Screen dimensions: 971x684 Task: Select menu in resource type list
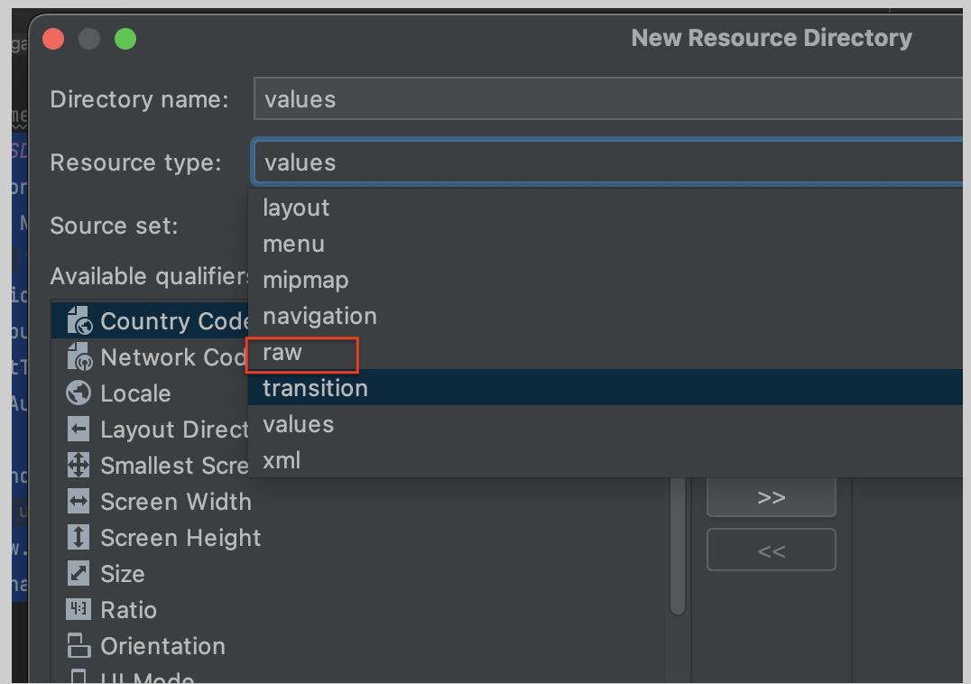(605, 244)
